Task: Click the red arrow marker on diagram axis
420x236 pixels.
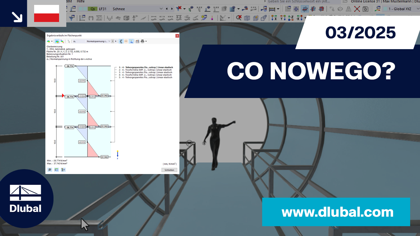Action: pyautogui.click(x=63, y=95)
